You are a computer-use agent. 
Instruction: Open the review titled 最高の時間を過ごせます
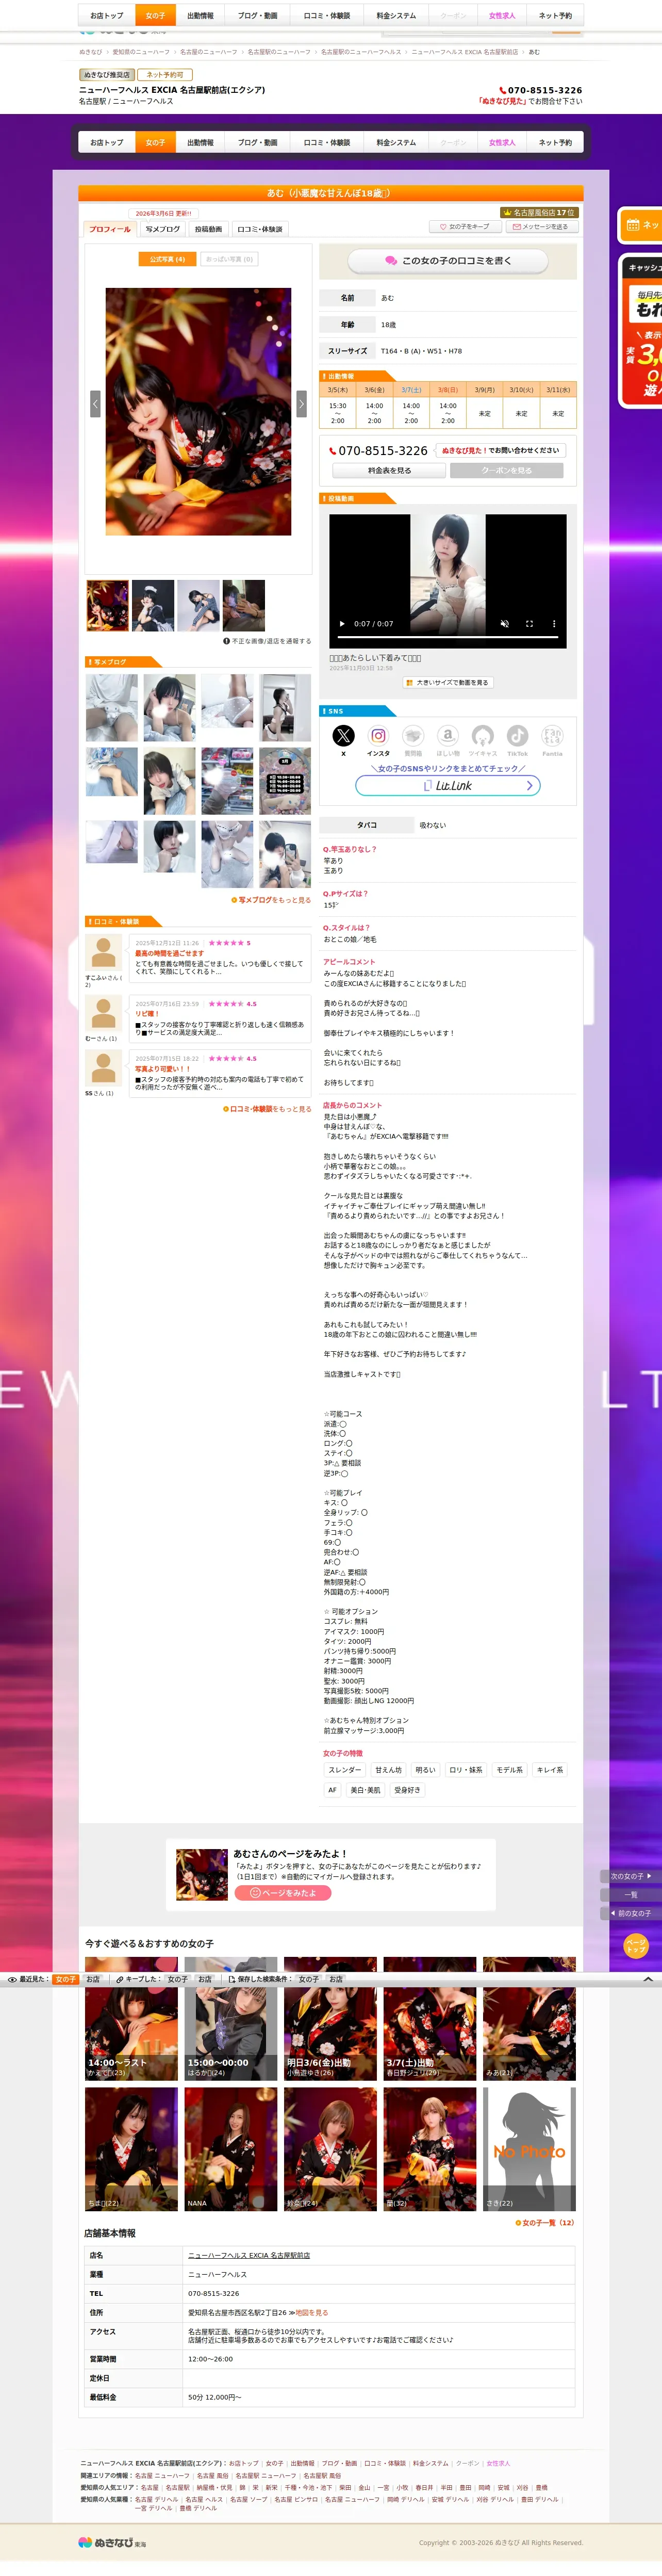(x=169, y=954)
